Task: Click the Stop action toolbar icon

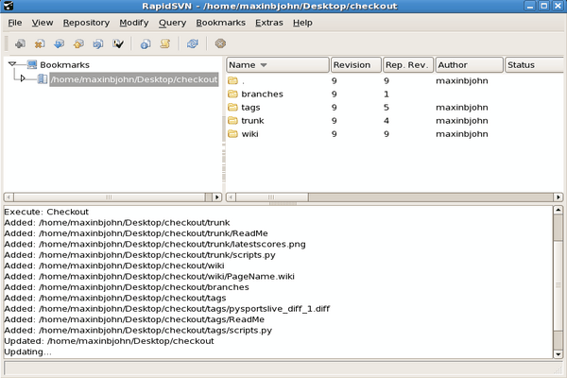Action: (x=220, y=43)
